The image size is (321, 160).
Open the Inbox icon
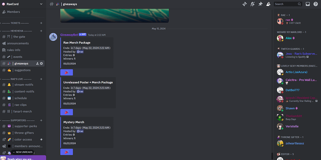pyautogui.click(x=308, y=4)
